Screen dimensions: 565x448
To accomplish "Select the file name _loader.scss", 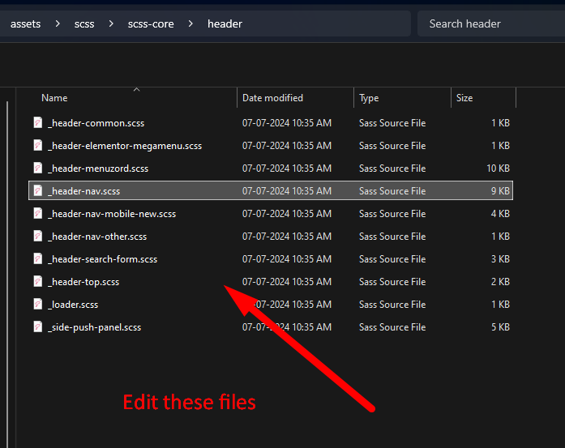I will pyautogui.click(x=73, y=305).
